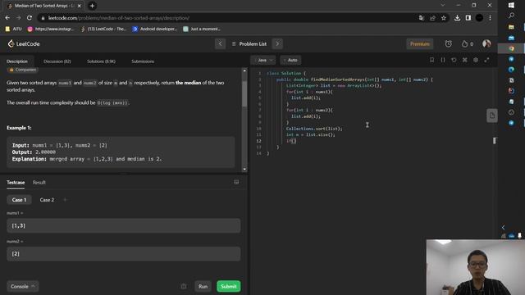
Task: Go to the next problem arrow
Action: 277,43
